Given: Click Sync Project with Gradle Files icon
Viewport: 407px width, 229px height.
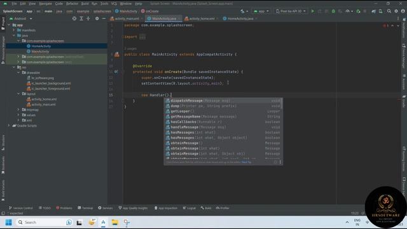Looking at the screenshot, I should 373,11.
